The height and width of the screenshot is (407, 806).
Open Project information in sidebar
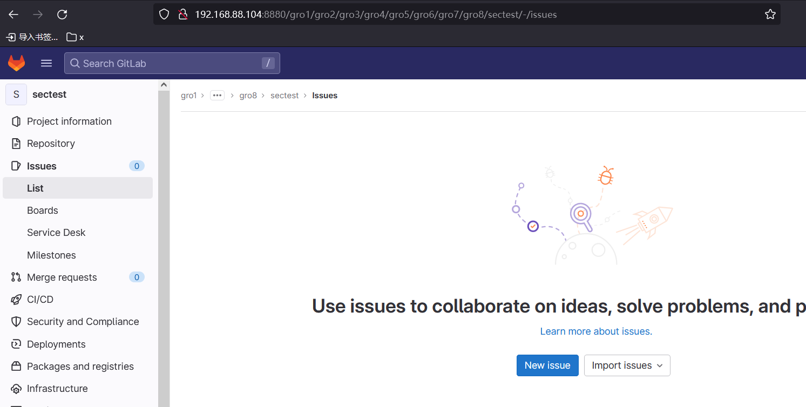pos(78,121)
